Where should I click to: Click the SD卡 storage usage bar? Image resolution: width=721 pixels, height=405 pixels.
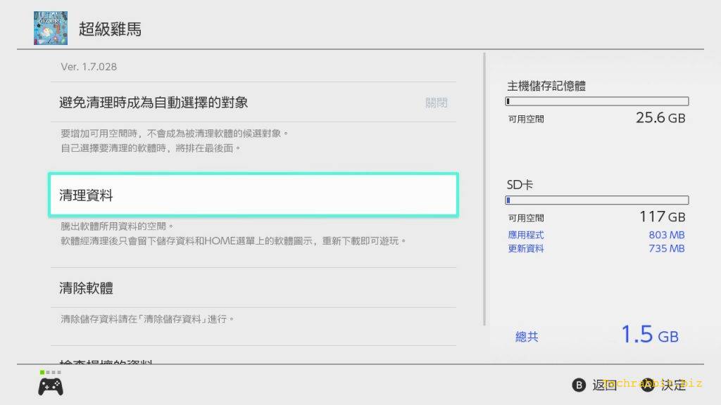pos(597,200)
